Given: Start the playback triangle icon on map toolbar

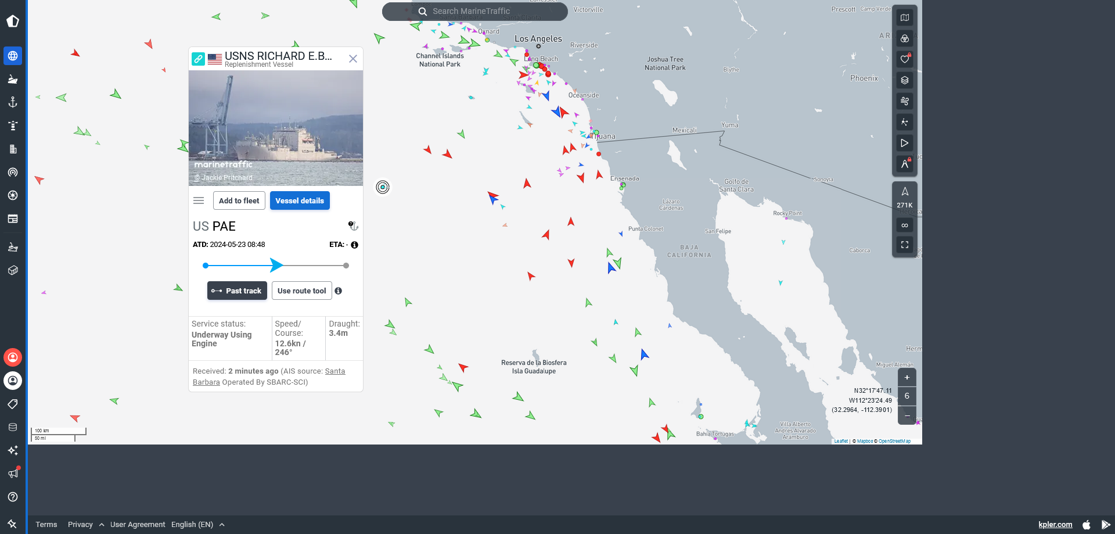Looking at the screenshot, I should [905, 143].
